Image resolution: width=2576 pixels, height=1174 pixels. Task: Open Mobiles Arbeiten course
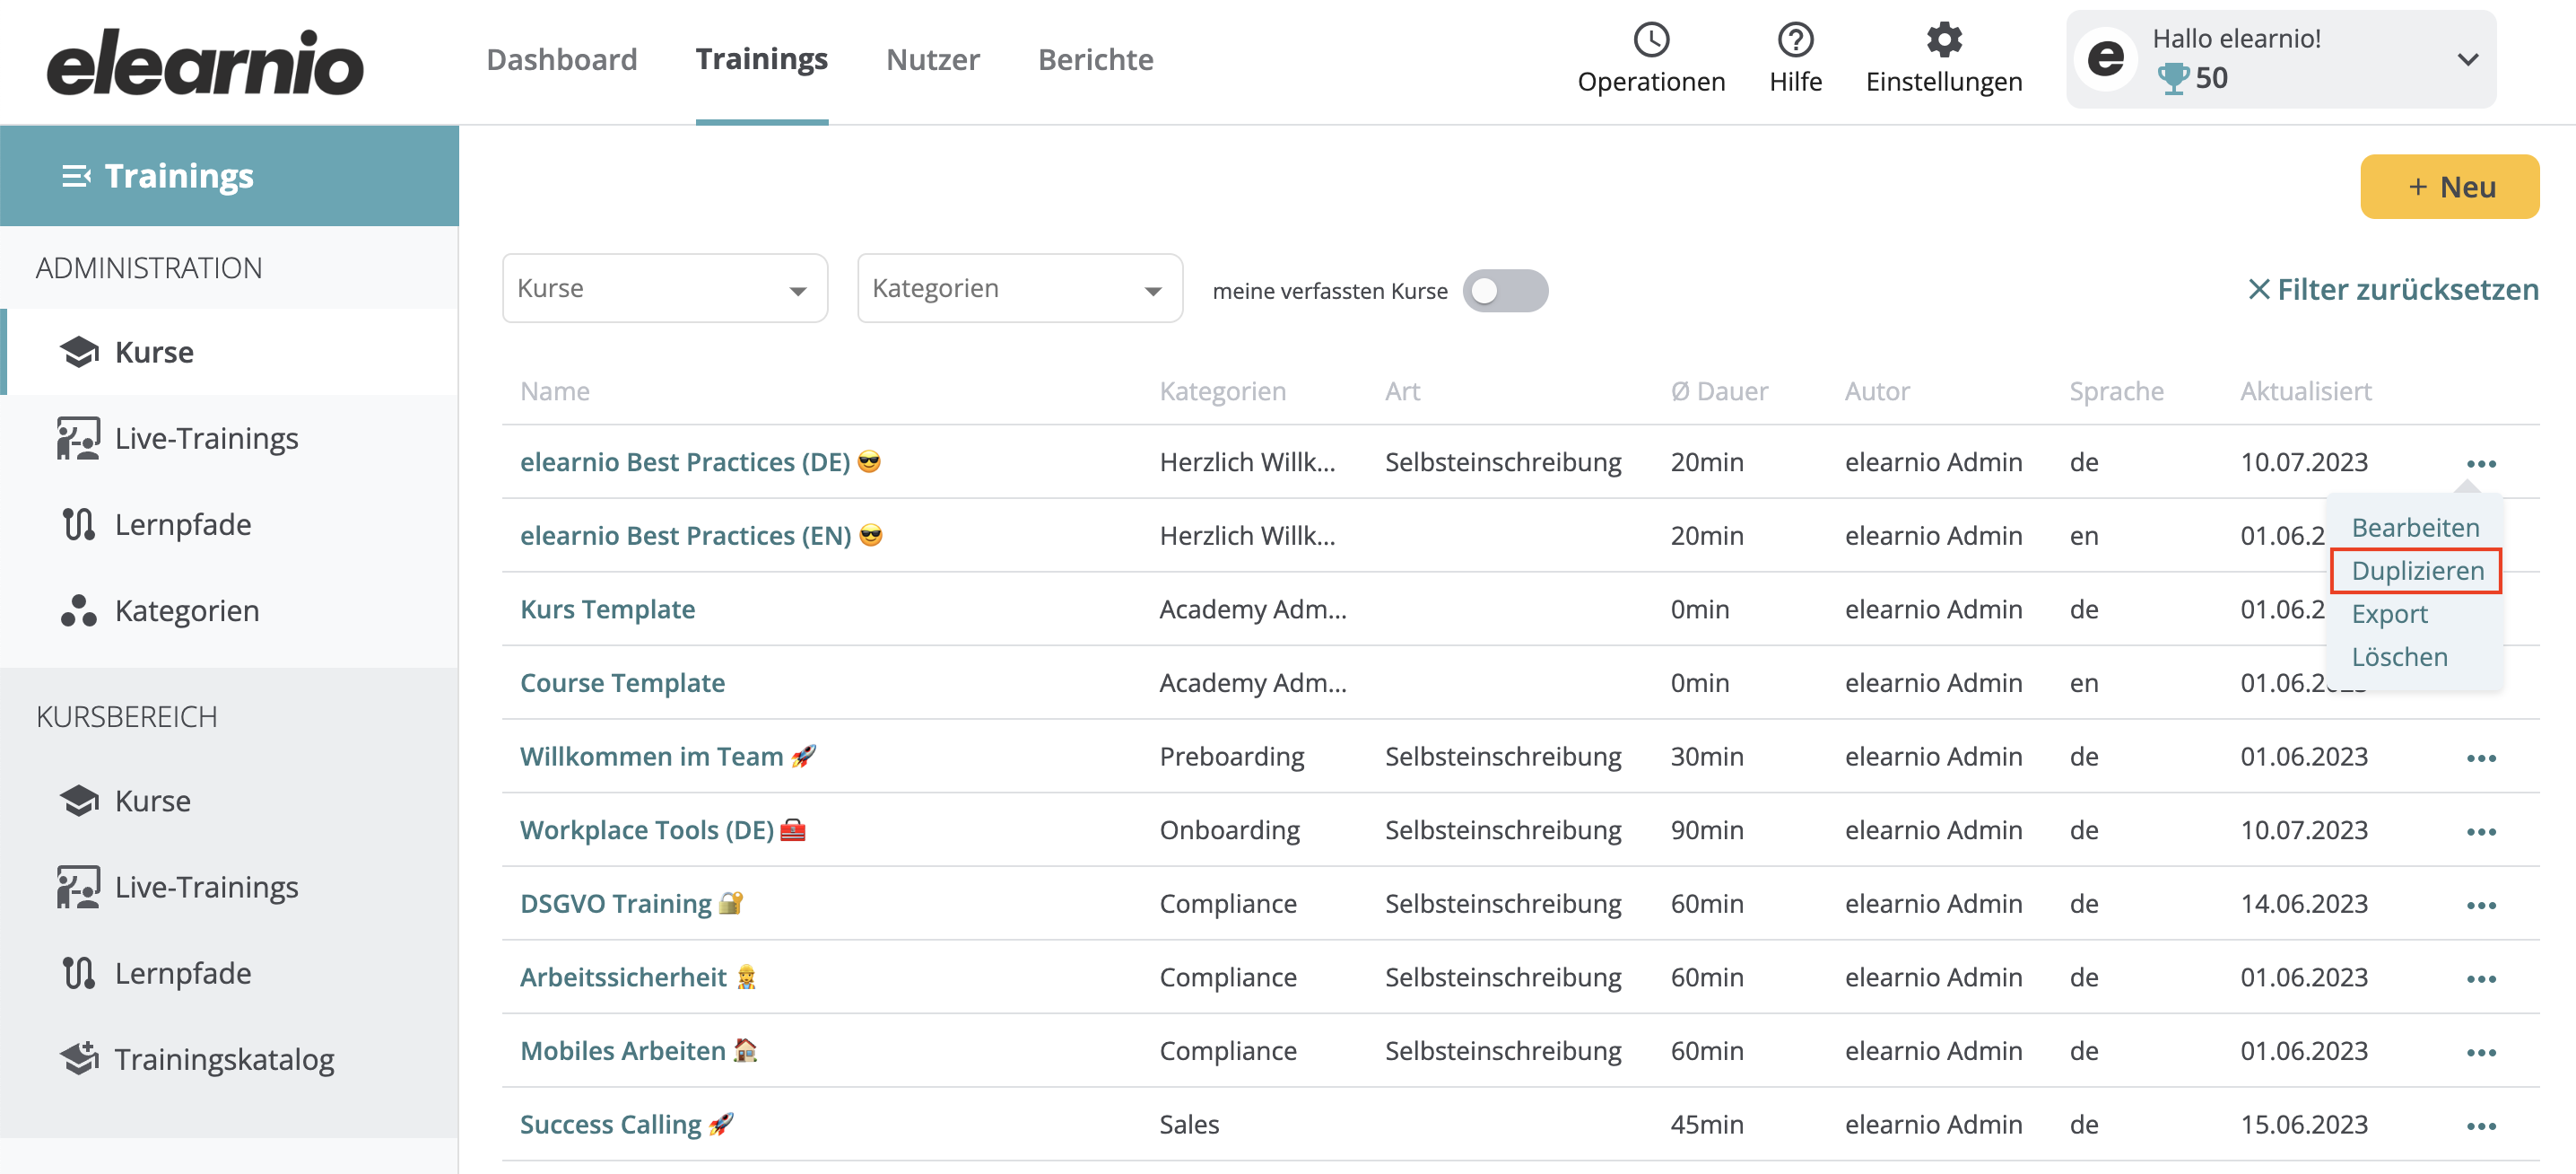(639, 1051)
